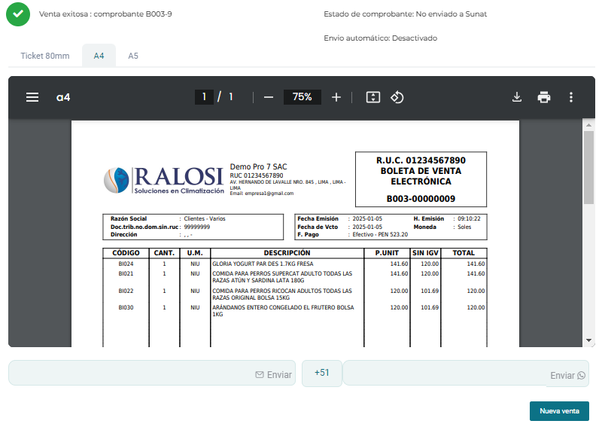Click the 75% zoom level field

(x=303, y=97)
